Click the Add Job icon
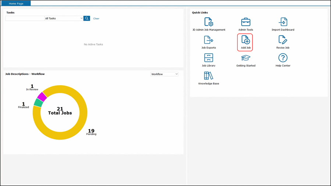This screenshot has height=186, width=331. coord(245,40)
